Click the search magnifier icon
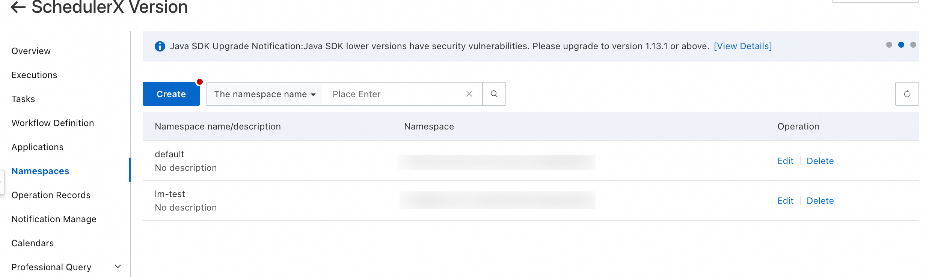 click(494, 94)
